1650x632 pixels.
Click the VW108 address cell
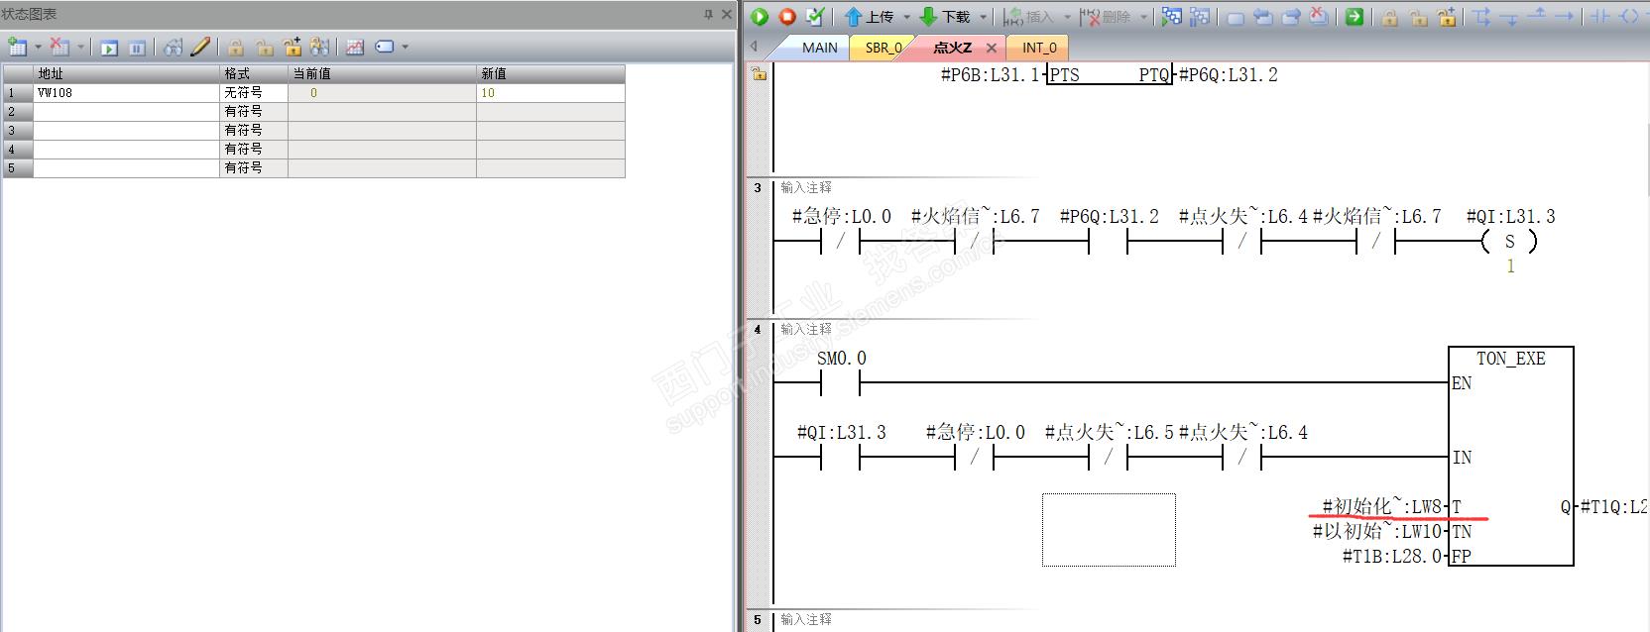(x=126, y=92)
